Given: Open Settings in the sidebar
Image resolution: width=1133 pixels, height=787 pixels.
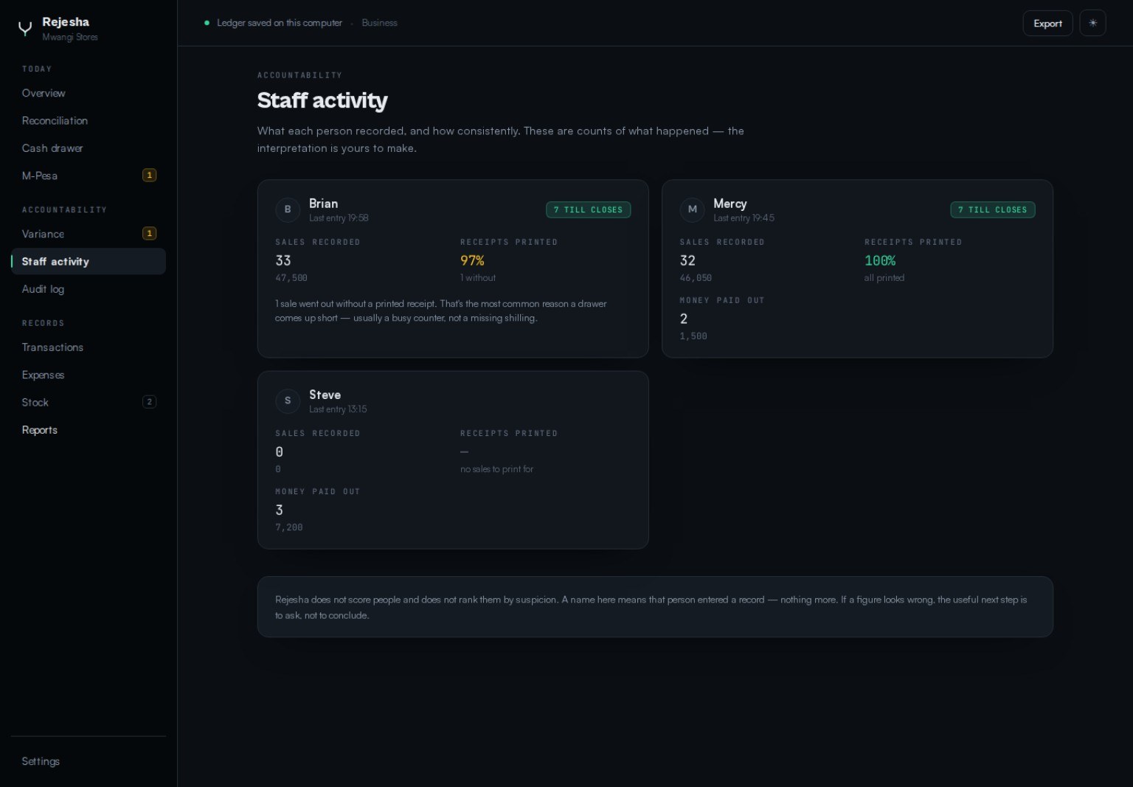Looking at the screenshot, I should click(x=89, y=761).
